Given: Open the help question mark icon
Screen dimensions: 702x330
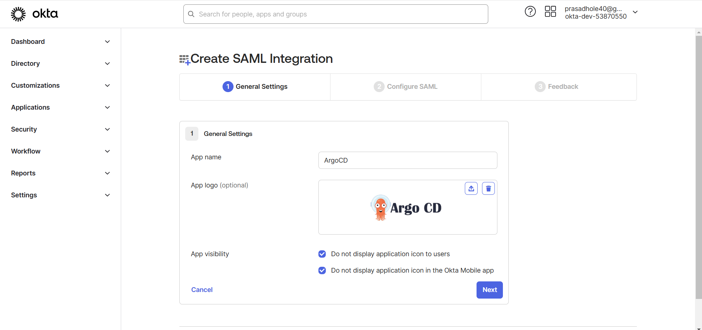Looking at the screenshot, I should point(530,11).
